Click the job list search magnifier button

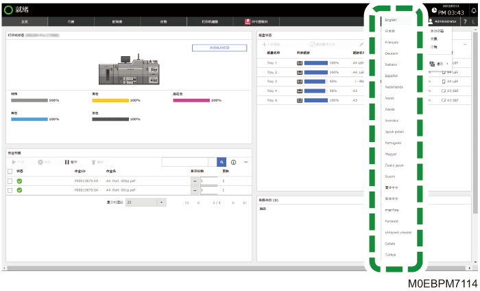221,162
